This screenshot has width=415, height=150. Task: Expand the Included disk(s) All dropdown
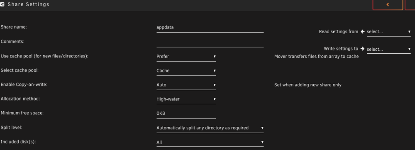(210, 142)
